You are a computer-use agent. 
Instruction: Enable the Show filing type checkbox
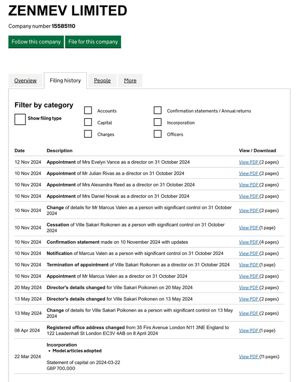click(20, 119)
